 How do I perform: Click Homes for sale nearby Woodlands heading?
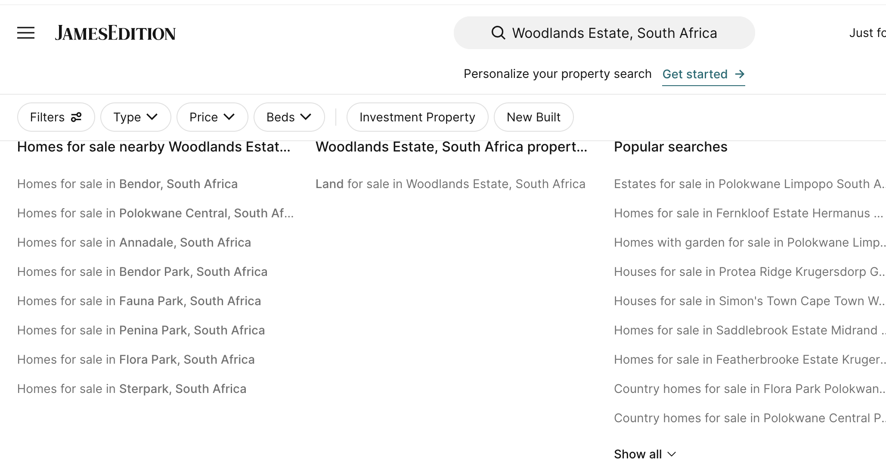[x=154, y=147]
